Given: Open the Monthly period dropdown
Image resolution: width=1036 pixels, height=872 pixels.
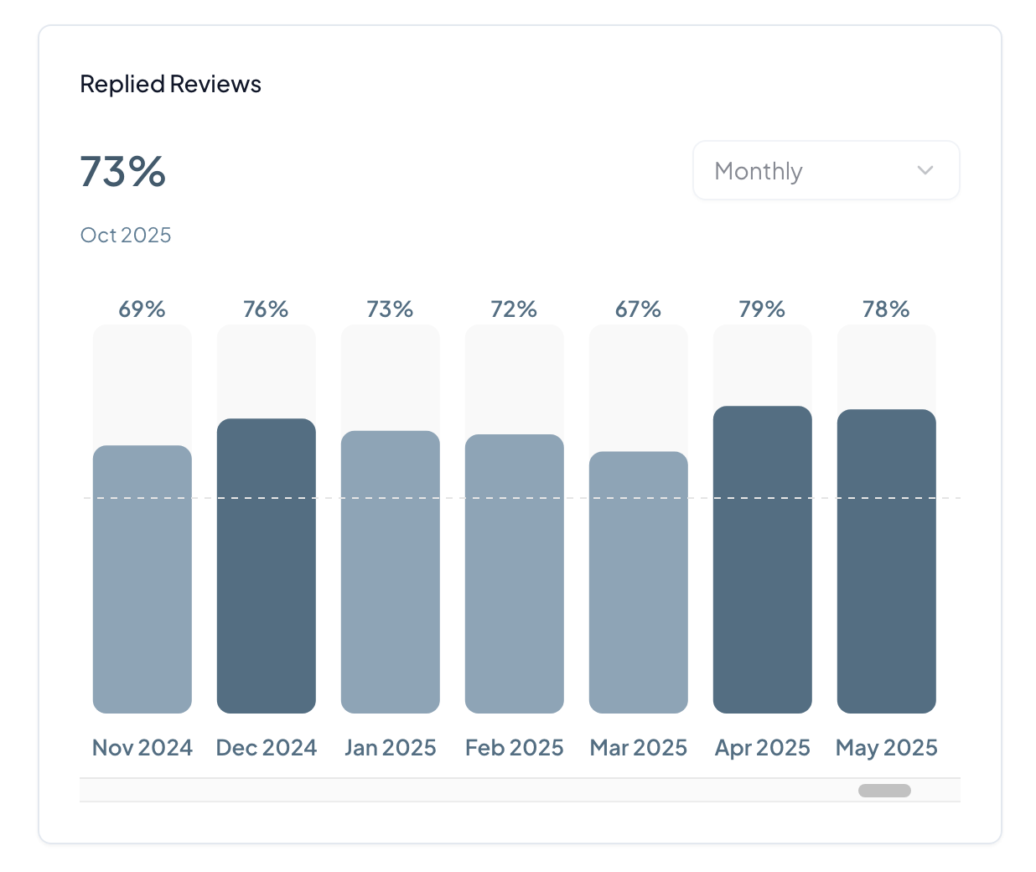Looking at the screenshot, I should click(825, 171).
